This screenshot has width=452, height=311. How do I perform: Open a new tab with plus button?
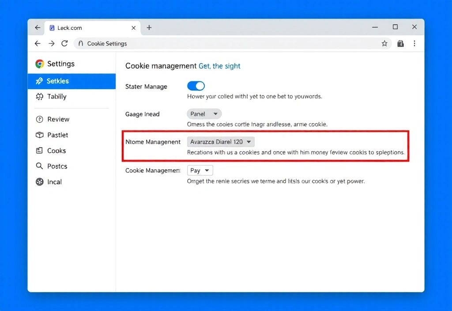149,28
